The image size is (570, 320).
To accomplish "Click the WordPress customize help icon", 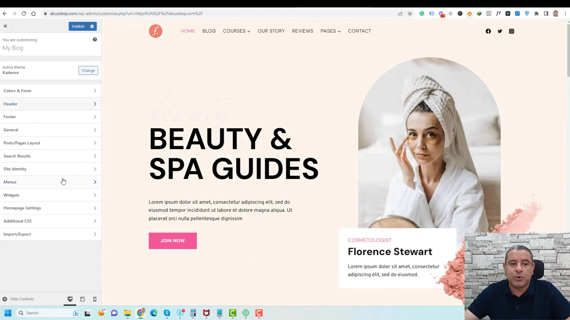I will coord(95,39).
